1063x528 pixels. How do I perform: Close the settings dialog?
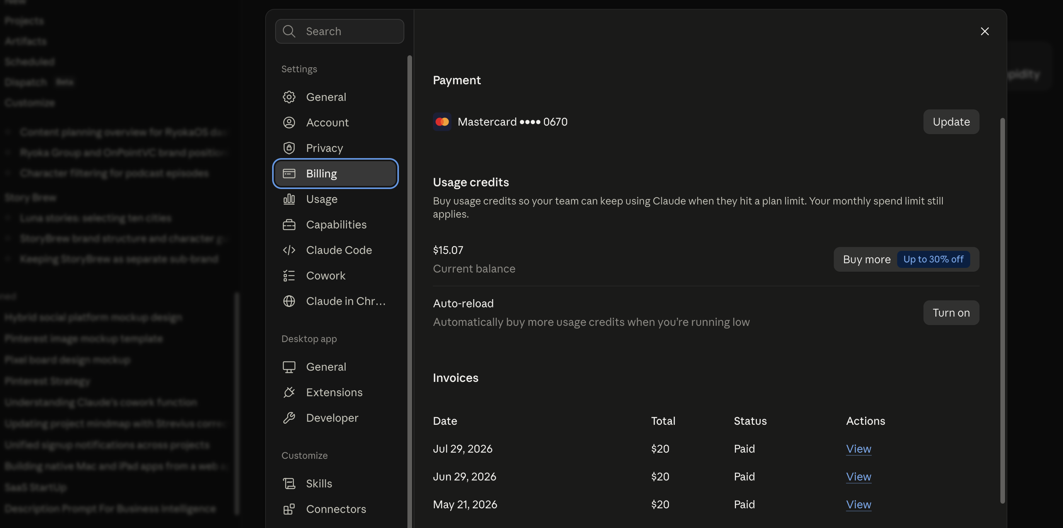click(x=985, y=31)
